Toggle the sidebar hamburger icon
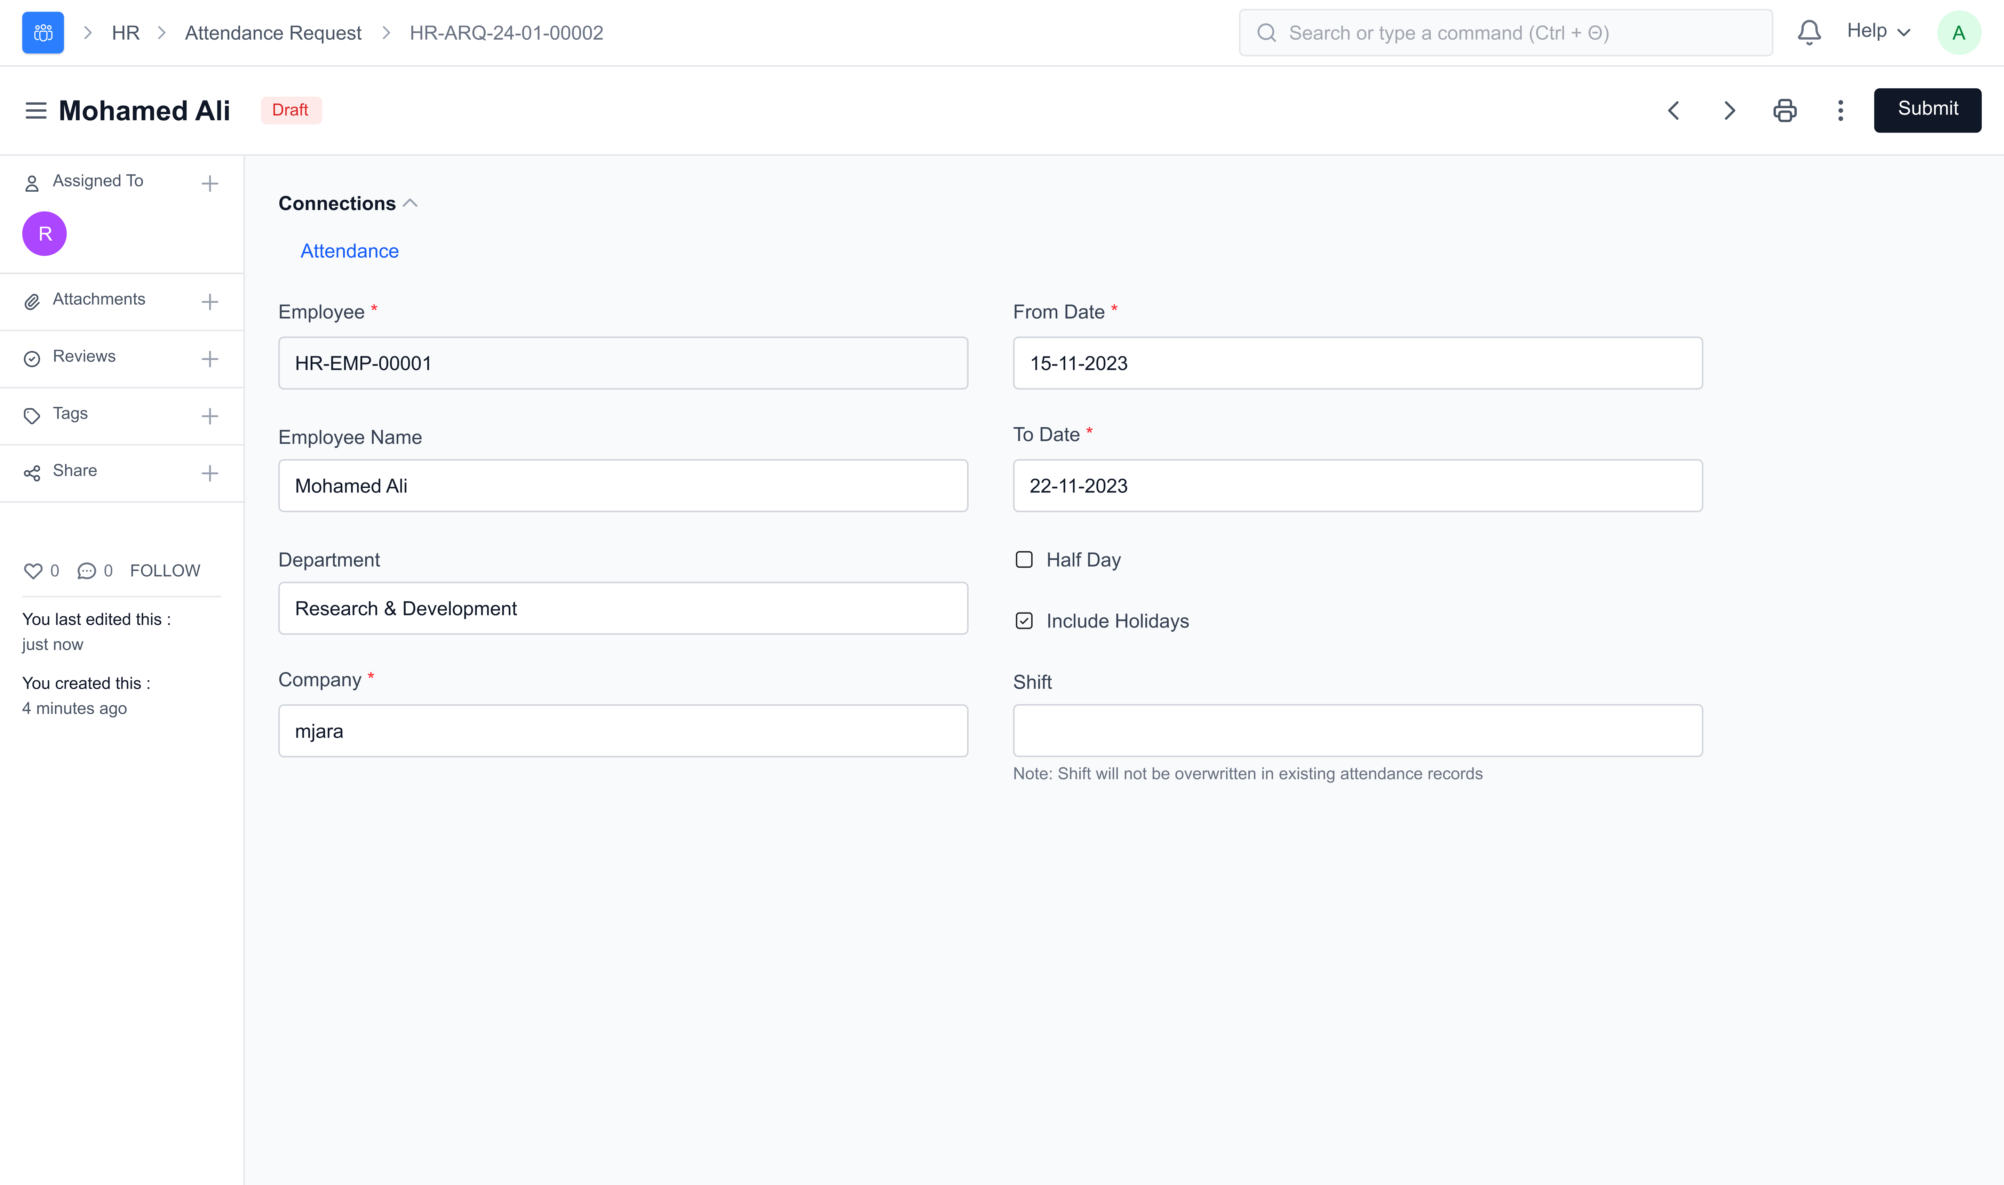The width and height of the screenshot is (2004, 1185). pyautogui.click(x=36, y=110)
